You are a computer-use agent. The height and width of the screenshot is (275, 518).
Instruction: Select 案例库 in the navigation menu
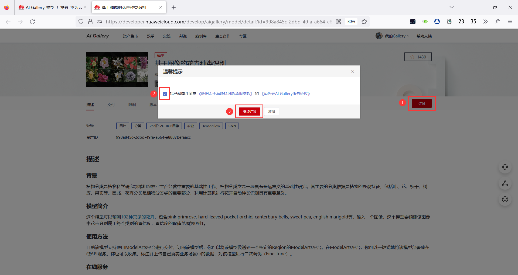201,36
